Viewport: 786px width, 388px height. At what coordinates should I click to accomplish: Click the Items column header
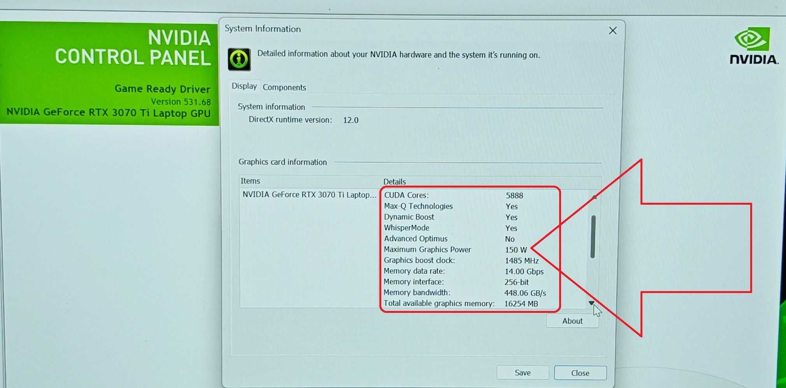click(250, 181)
